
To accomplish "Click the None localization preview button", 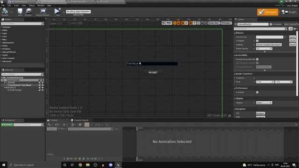I will (x=169, y=23).
